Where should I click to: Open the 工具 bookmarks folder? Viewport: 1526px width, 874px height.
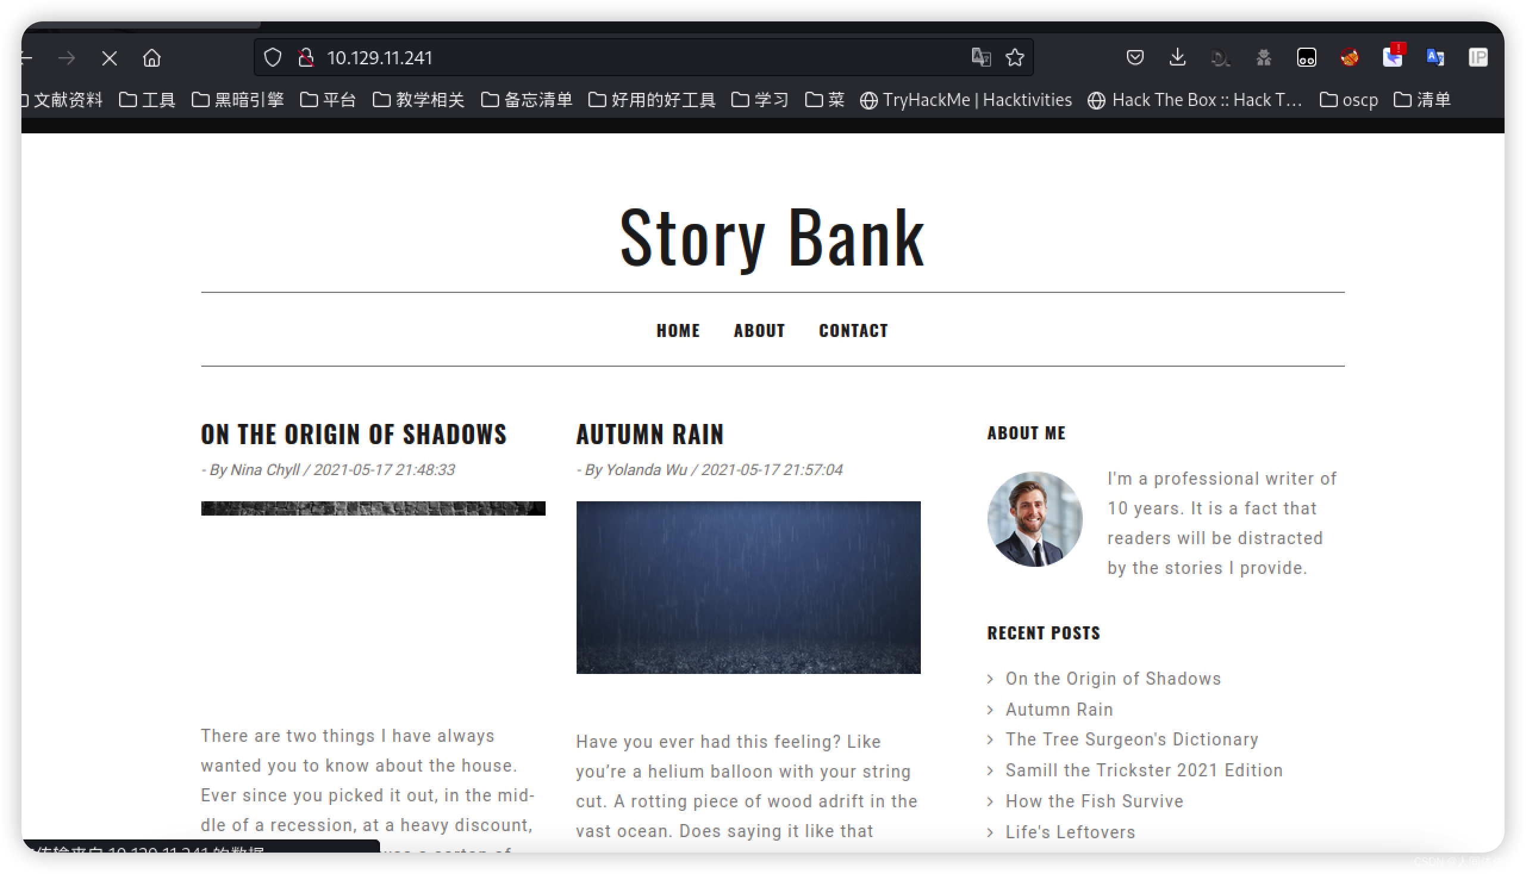[147, 99]
